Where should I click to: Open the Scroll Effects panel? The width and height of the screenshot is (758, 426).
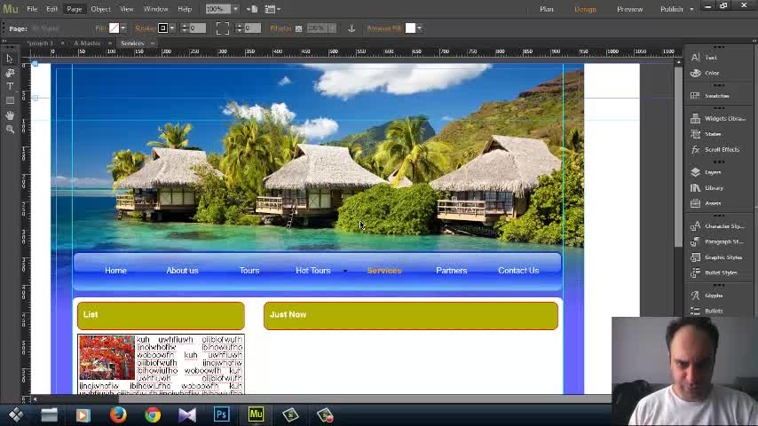pos(721,149)
